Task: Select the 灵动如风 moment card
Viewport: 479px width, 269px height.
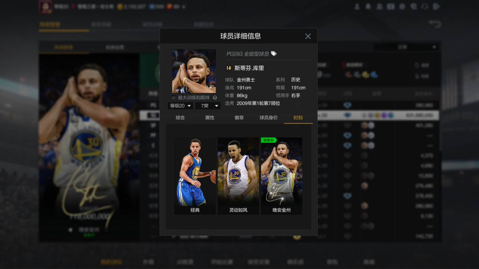Action: 238,176
